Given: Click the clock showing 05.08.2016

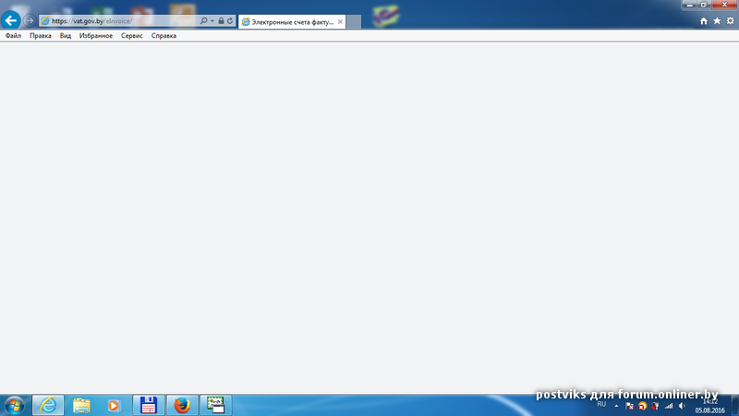Looking at the screenshot, I should tap(709, 406).
